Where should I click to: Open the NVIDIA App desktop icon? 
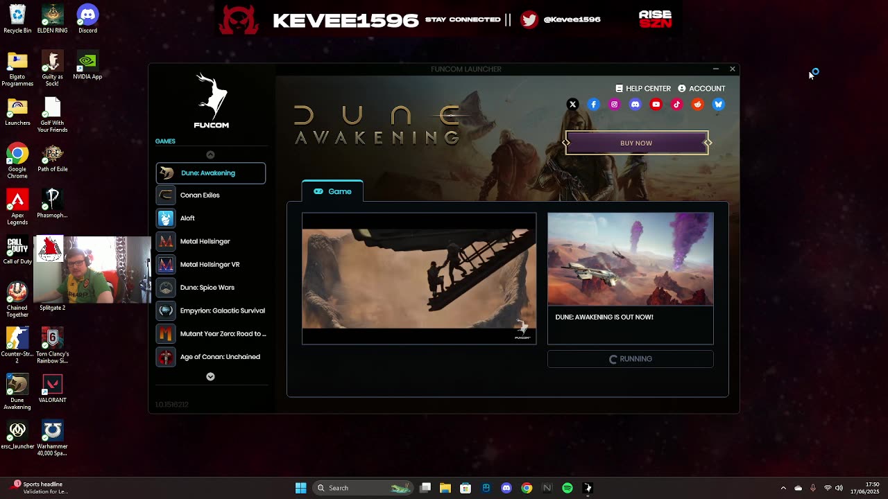(x=87, y=65)
